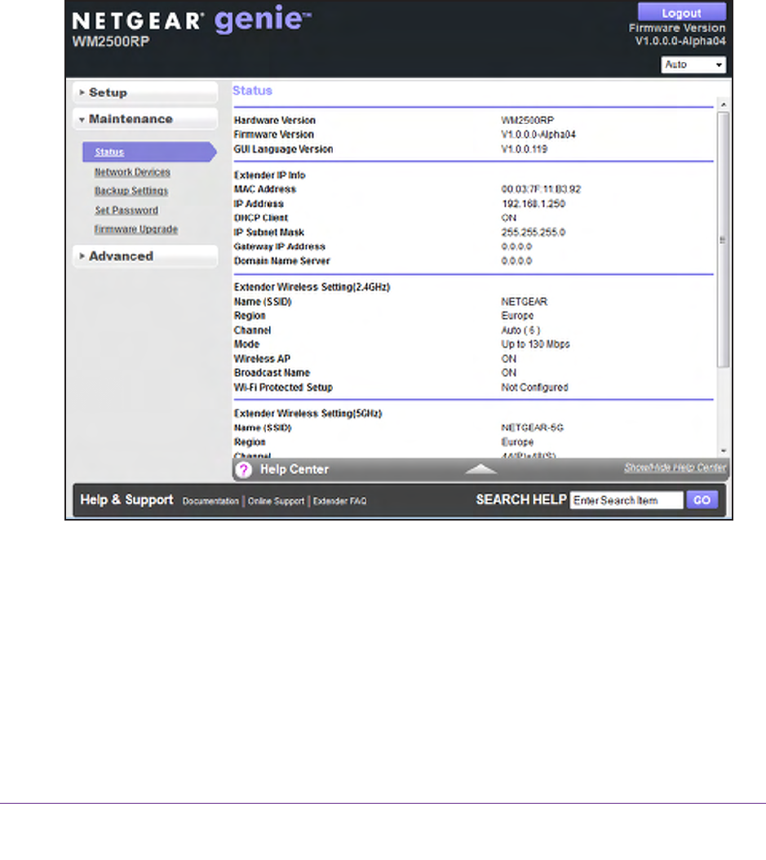Click the Gateway IP Address label
This screenshot has height=860, width=766.
tap(280, 246)
